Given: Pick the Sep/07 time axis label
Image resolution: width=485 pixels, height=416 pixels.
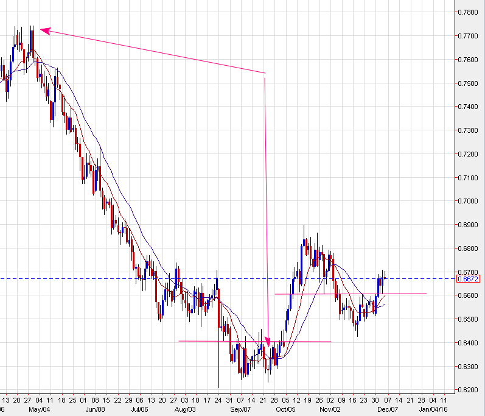Looking at the screenshot, I should pyautogui.click(x=240, y=409).
